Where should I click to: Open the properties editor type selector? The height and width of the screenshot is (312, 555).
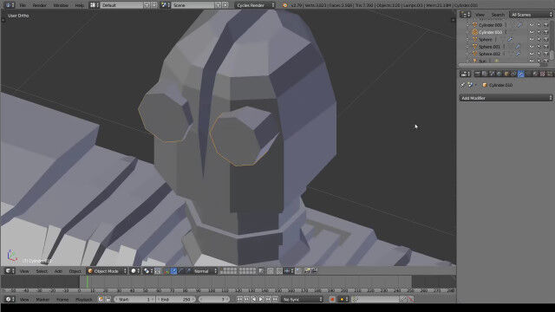click(465, 74)
